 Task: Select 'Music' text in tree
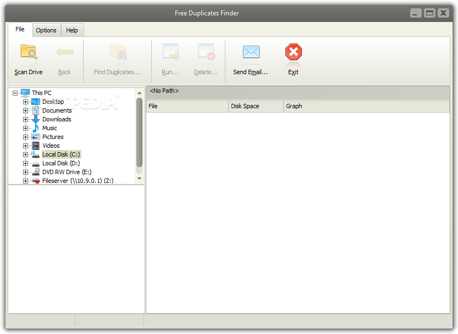pos(49,128)
